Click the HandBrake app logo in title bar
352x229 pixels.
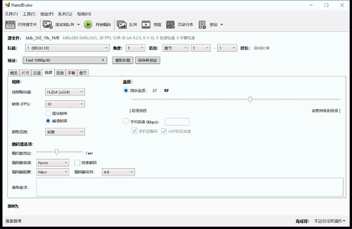[x=8, y=5]
